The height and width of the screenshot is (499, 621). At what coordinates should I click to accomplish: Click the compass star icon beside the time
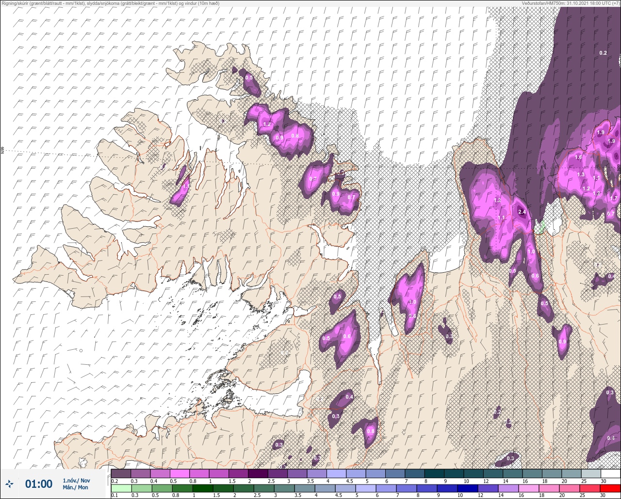10,483
